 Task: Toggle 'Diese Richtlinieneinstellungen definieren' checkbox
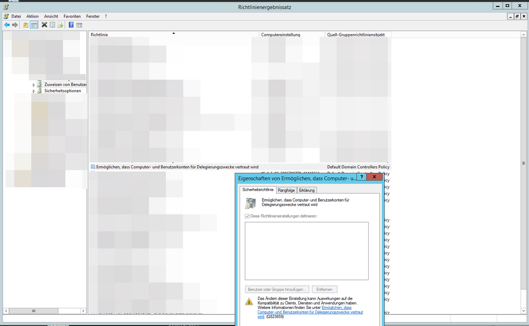coord(247,216)
